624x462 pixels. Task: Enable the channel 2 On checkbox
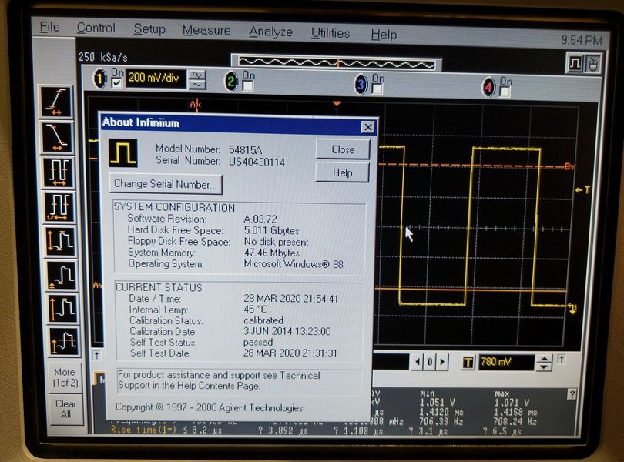tap(247, 86)
